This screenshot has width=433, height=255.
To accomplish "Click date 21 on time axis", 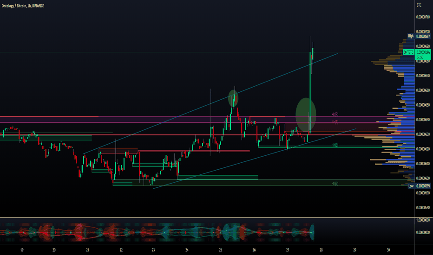I will pyautogui.click(x=87, y=250).
